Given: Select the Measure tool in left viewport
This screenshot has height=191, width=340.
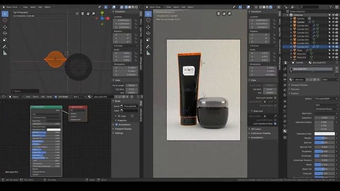Looking at the screenshot, I should coord(5,53).
